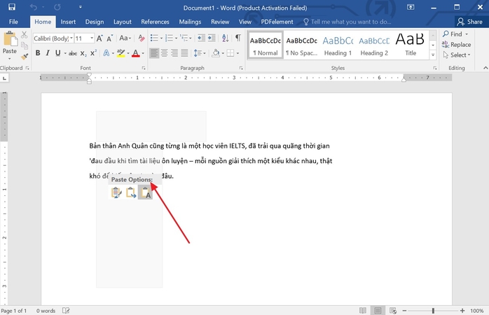Click the Paste clipboard icon
This screenshot has width=489, height=315.
[x=10, y=40]
